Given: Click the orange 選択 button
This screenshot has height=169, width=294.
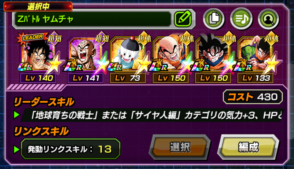Looking at the screenshot, I should coord(180,147).
